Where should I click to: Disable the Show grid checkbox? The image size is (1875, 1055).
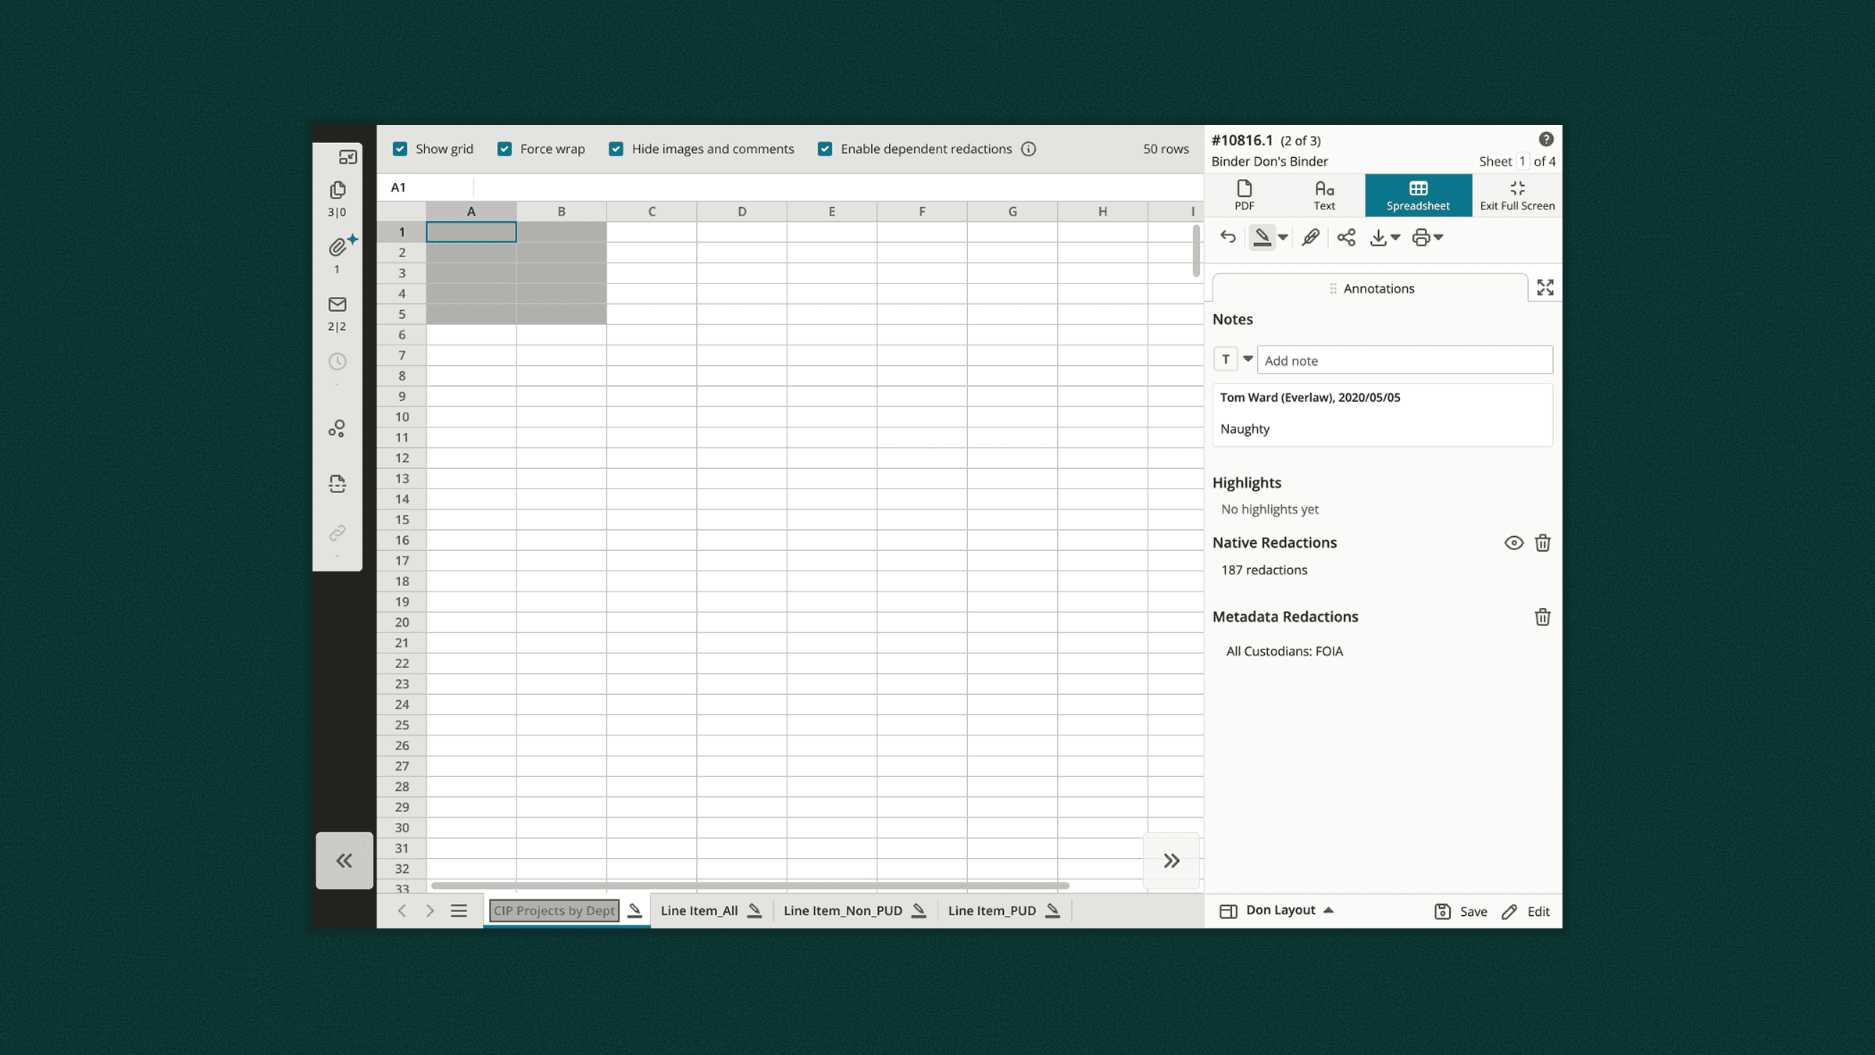pos(400,148)
